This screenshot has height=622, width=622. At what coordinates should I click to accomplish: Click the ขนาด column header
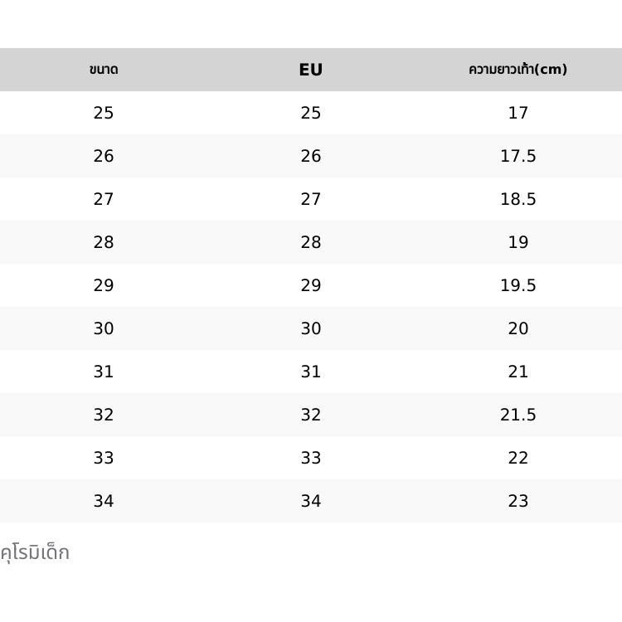tap(104, 70)
